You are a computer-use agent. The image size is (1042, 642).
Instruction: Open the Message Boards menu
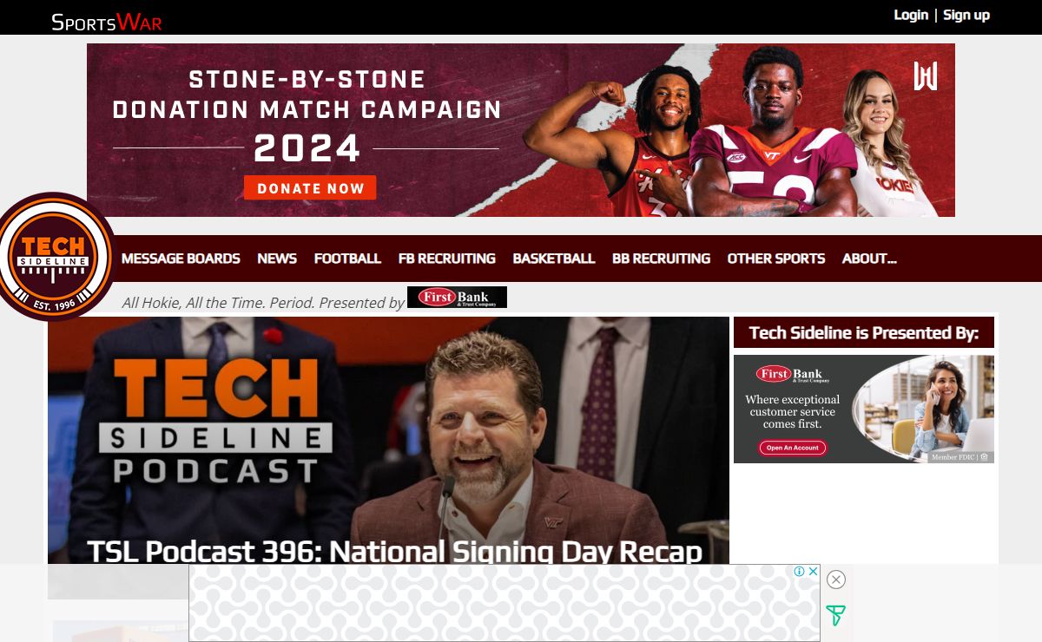(181, 259)
